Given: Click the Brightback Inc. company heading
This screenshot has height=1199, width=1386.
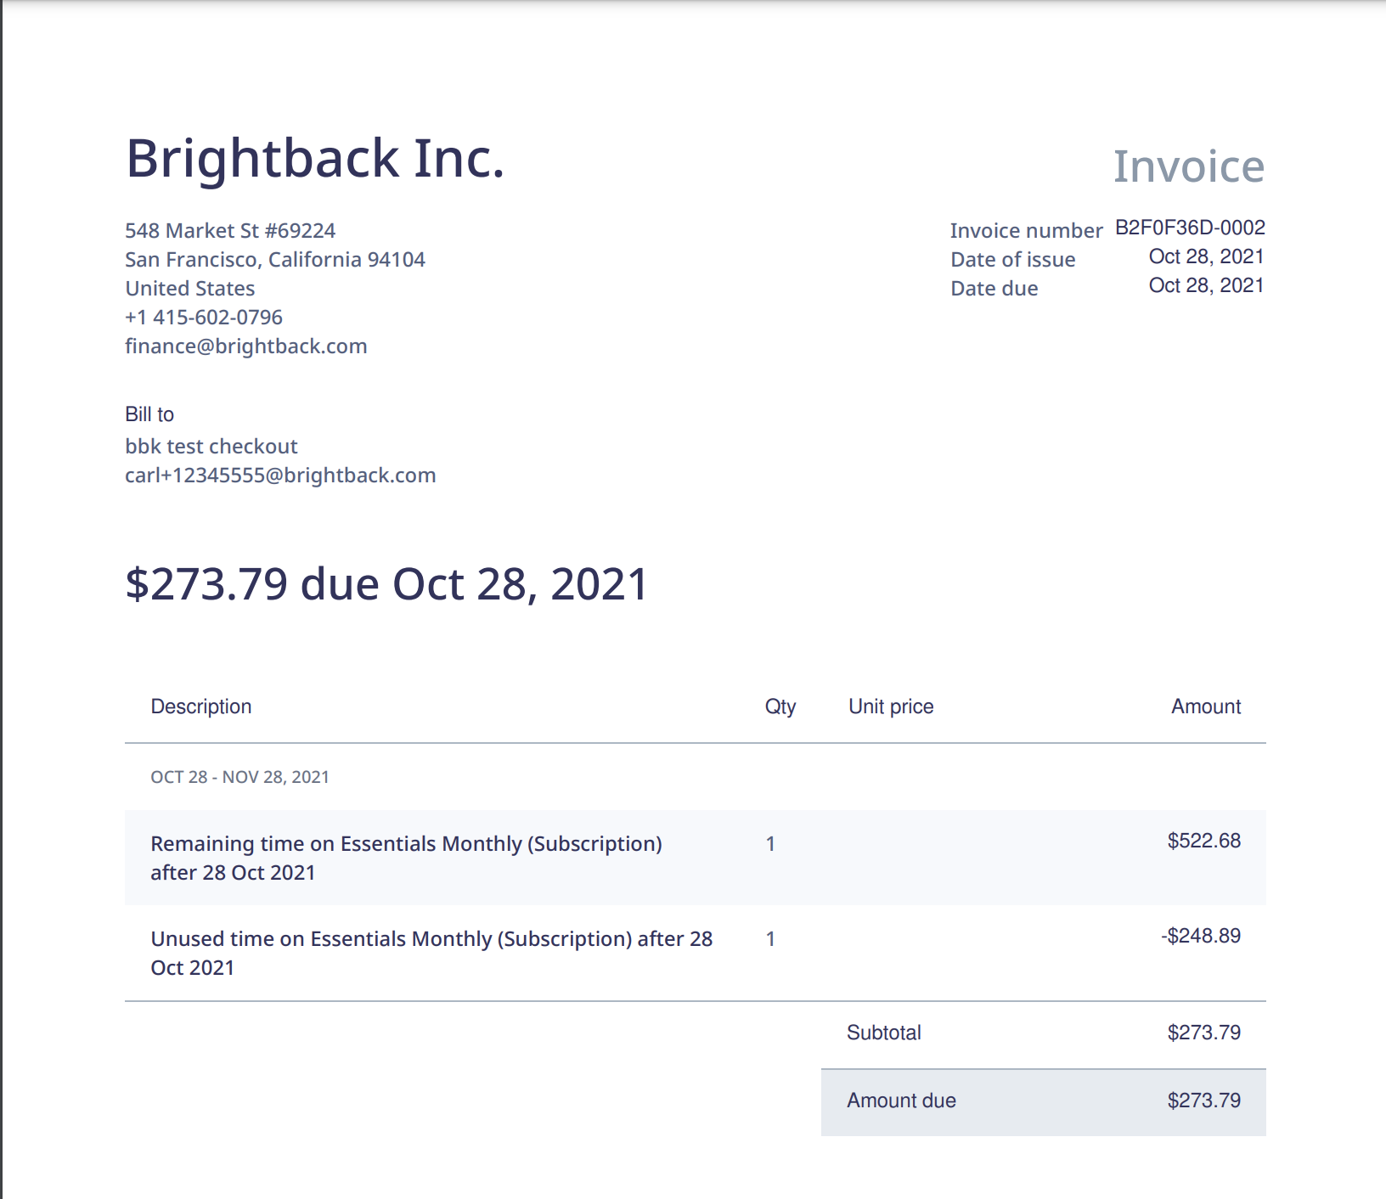Looking at the screenshot, I should [315, 159].
